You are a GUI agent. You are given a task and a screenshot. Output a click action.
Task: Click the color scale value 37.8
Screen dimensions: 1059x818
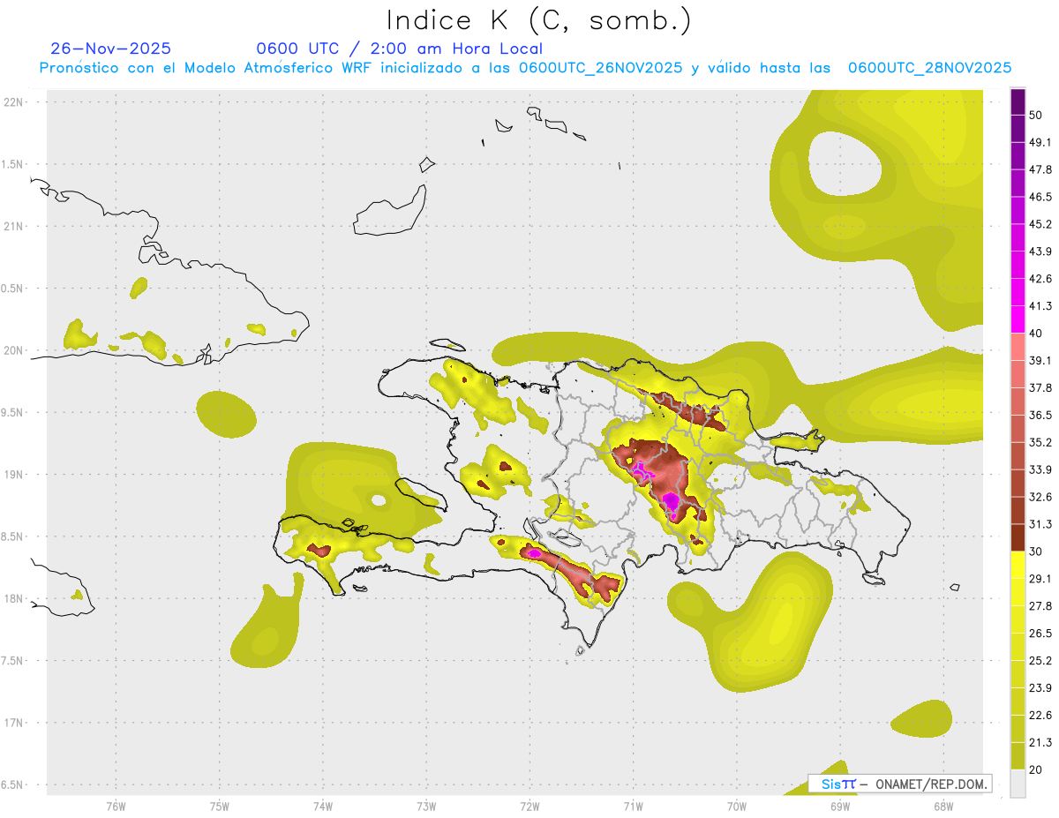[x=1040, y=387]
